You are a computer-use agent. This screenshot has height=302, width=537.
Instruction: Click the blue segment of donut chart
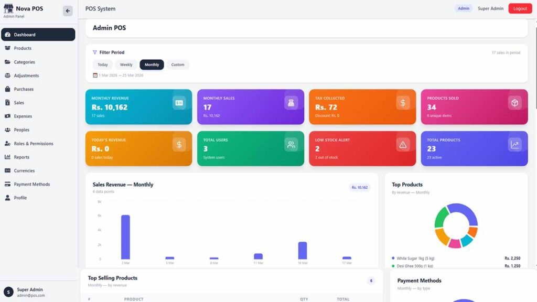466,212
